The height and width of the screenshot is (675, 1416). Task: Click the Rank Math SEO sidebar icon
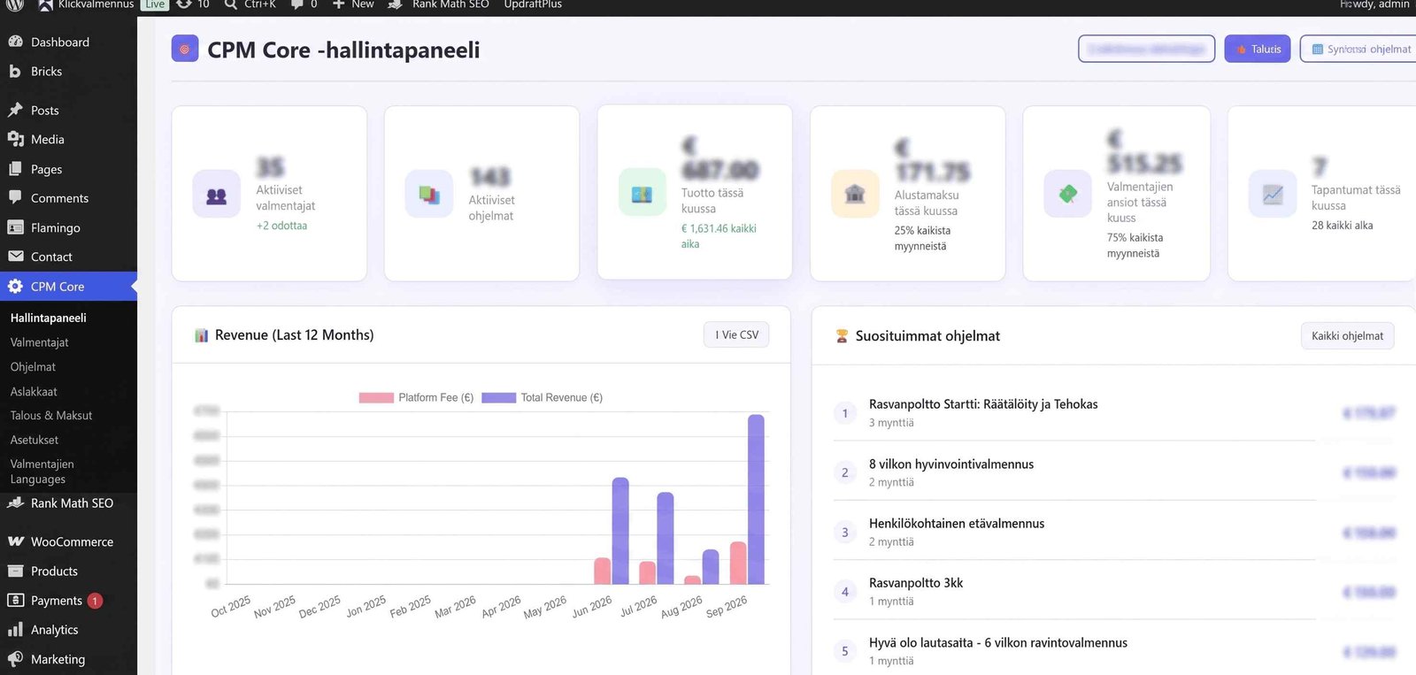(x=15, y=502)
